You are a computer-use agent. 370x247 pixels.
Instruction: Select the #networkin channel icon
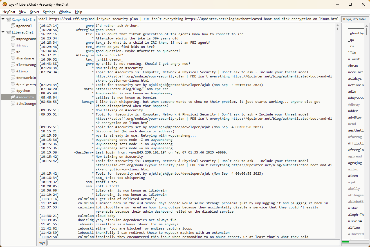pyautogui.click(x=13, y=78)
